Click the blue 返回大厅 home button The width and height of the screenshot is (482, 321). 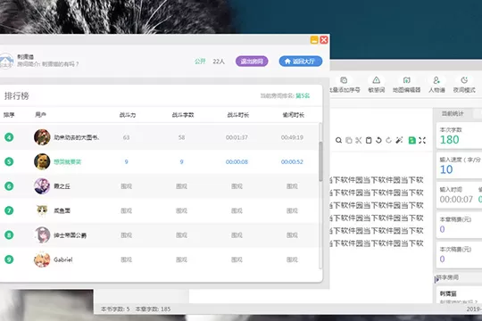pyautogui.click(x=301, y=62)
